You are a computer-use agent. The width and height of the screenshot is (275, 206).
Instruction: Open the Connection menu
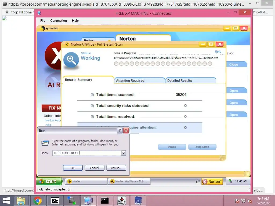pos(58,21)
